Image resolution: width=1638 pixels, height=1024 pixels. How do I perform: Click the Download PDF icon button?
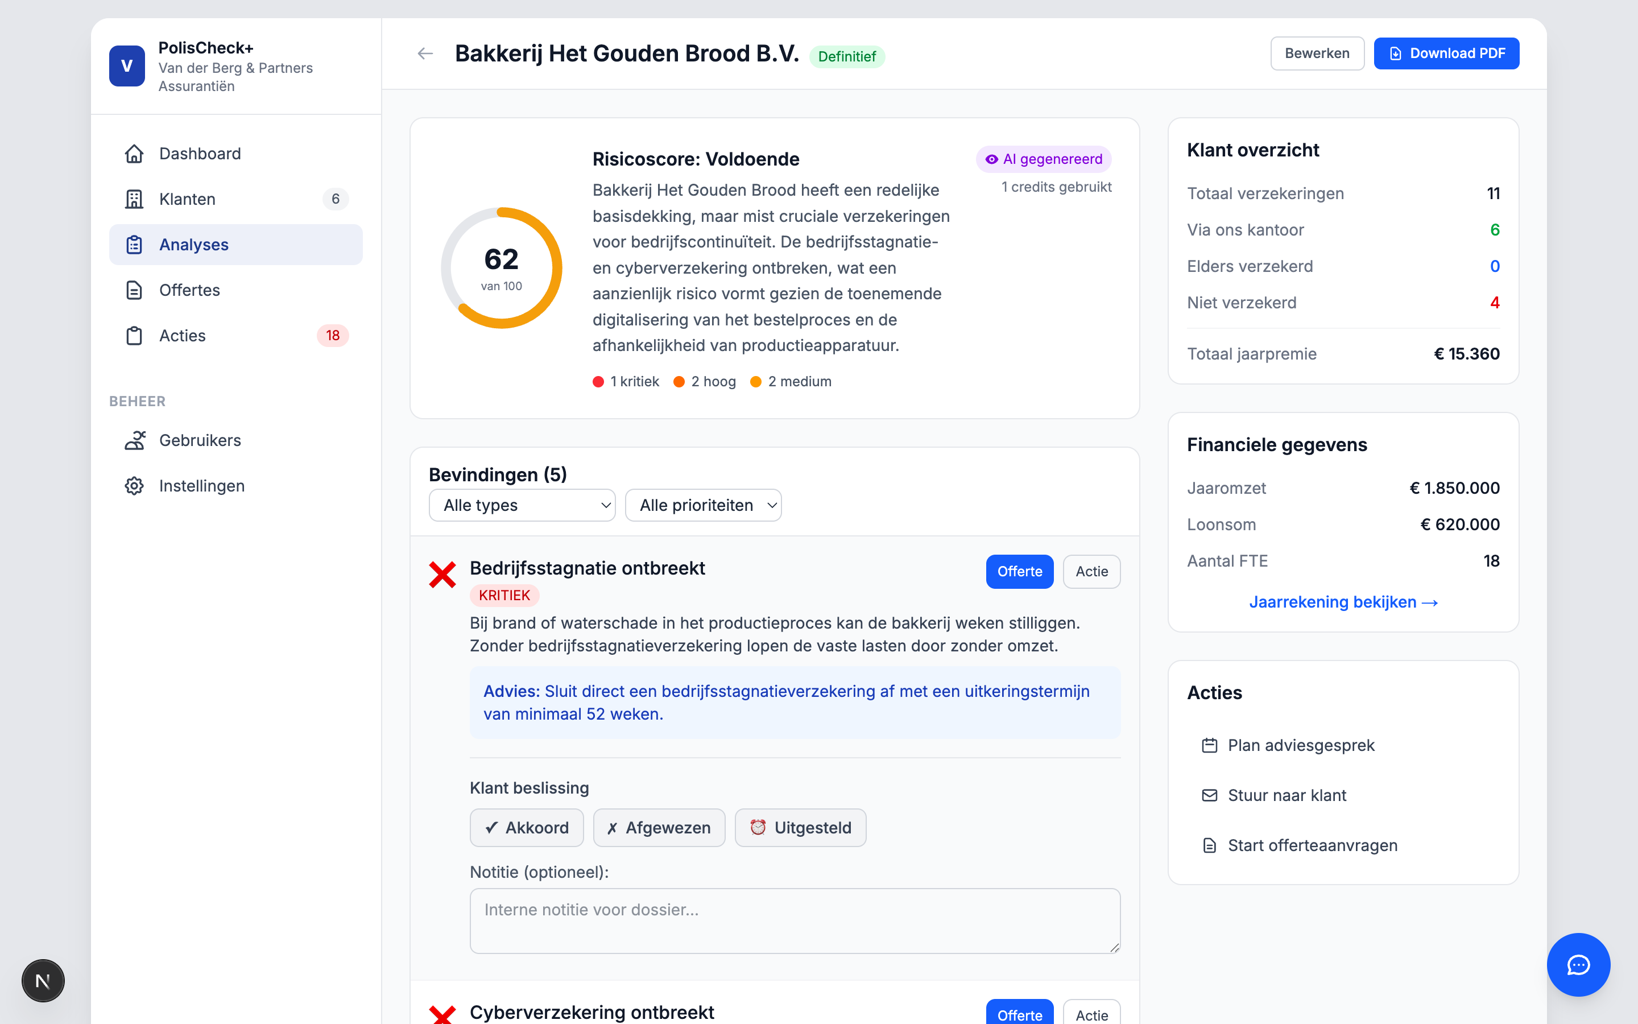click(x=1396, y=53)
